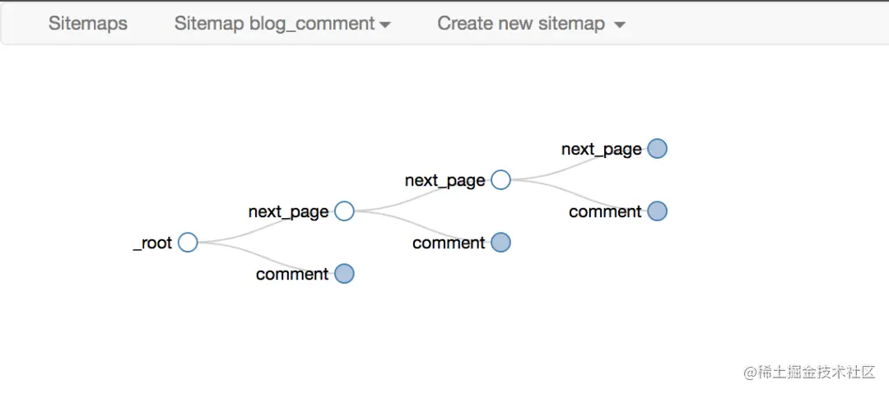889x394 pixels.
Task: Select the next_page label nearest _root
Action: pyautogui.click(x=288, y=211)
